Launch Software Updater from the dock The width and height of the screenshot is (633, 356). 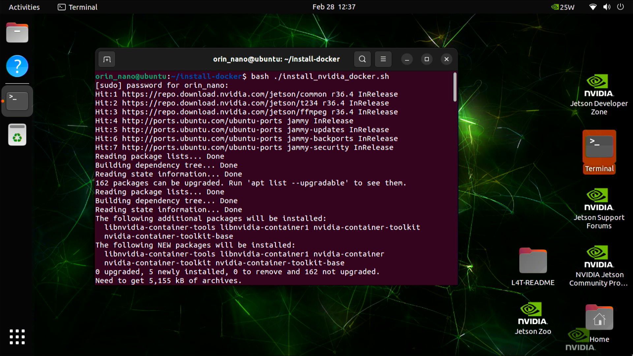(x=17, y=134)
